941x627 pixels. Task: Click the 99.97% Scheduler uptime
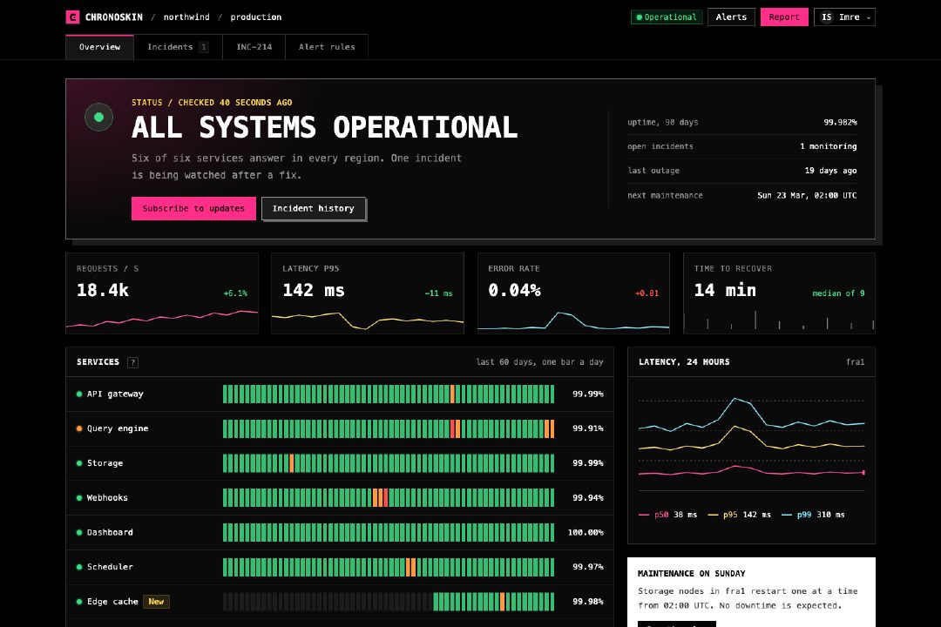[x=588, y=567]
